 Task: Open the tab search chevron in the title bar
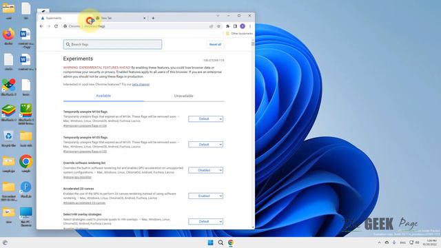(x=218, y=16)
